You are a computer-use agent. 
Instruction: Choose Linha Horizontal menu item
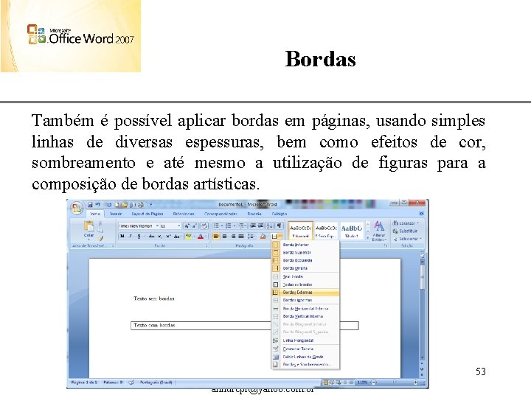pos(305,341)
